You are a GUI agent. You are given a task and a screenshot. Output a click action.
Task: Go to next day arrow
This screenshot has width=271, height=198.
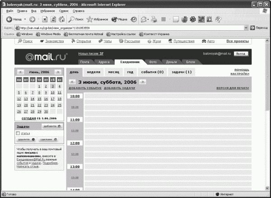coord(143,82)
